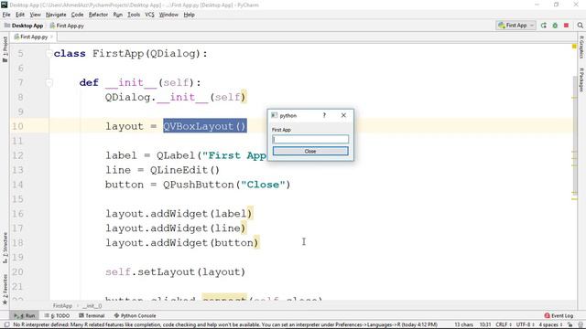Click the 10:31 caret position indicator
This screenshot has width=586, height=329.
click(x=485, y=324)
